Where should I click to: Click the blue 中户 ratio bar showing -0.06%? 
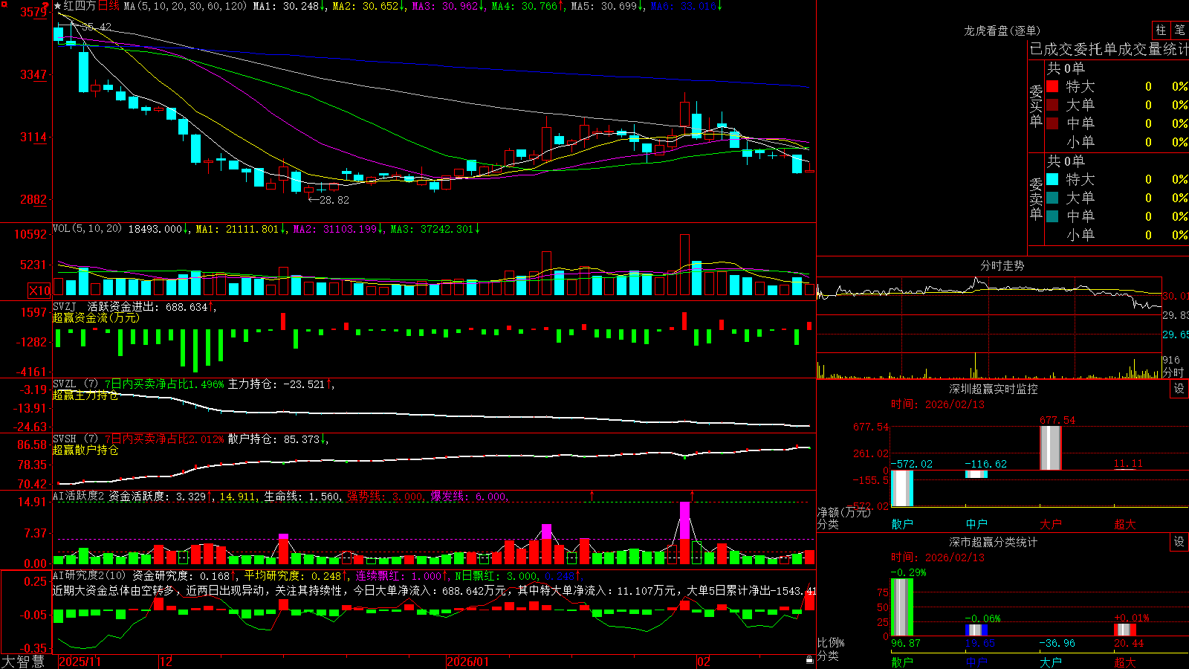976,630
